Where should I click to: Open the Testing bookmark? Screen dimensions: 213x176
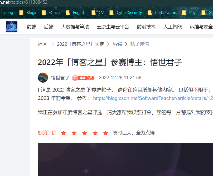pyautogui.click(x=7, y=13)
